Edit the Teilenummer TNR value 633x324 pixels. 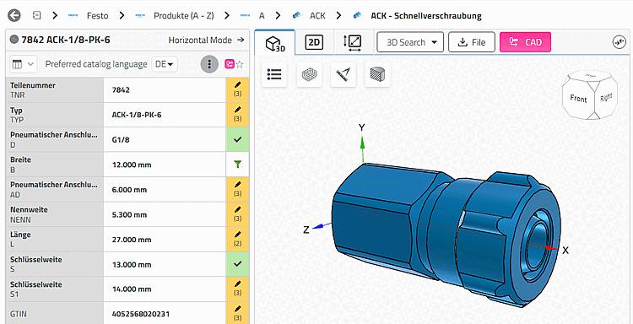[237, 90]
